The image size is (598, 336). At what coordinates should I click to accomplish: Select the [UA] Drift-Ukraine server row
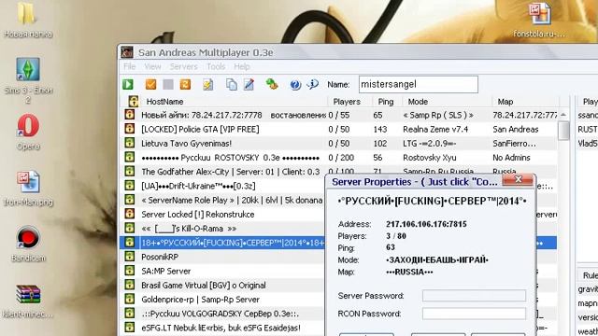(x=222, y=186)
